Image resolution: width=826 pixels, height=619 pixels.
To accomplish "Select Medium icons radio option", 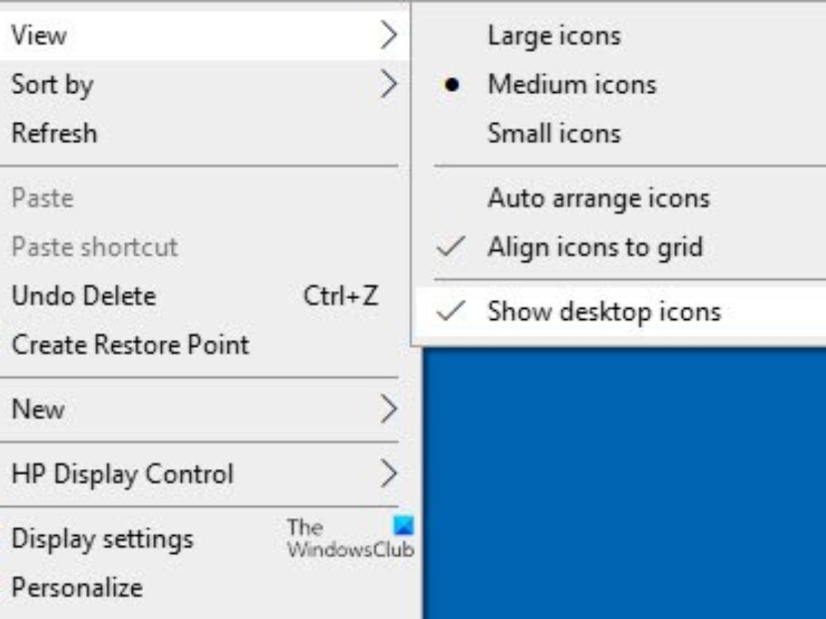I will (x=571, y=85).
